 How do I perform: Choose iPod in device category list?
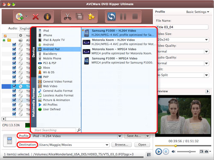[x=59, y=31]
